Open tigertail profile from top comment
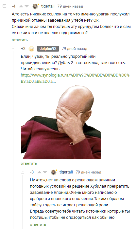136x229 pixels. [x=48, y=6]
